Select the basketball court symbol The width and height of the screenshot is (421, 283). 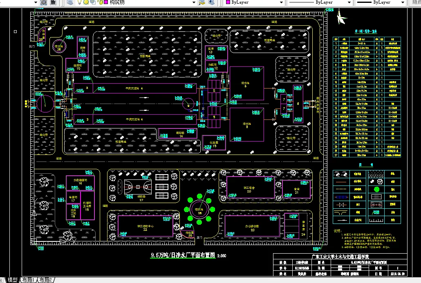click(138, 187)
